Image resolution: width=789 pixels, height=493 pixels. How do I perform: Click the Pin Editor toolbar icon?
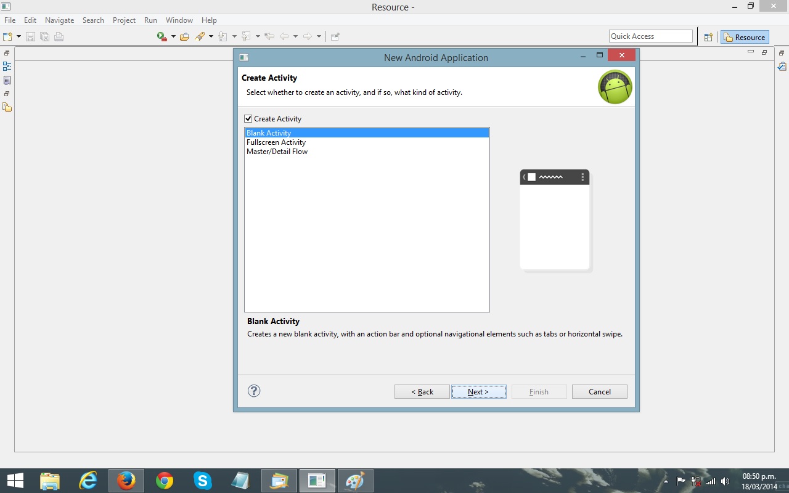(x=335, y=36)
